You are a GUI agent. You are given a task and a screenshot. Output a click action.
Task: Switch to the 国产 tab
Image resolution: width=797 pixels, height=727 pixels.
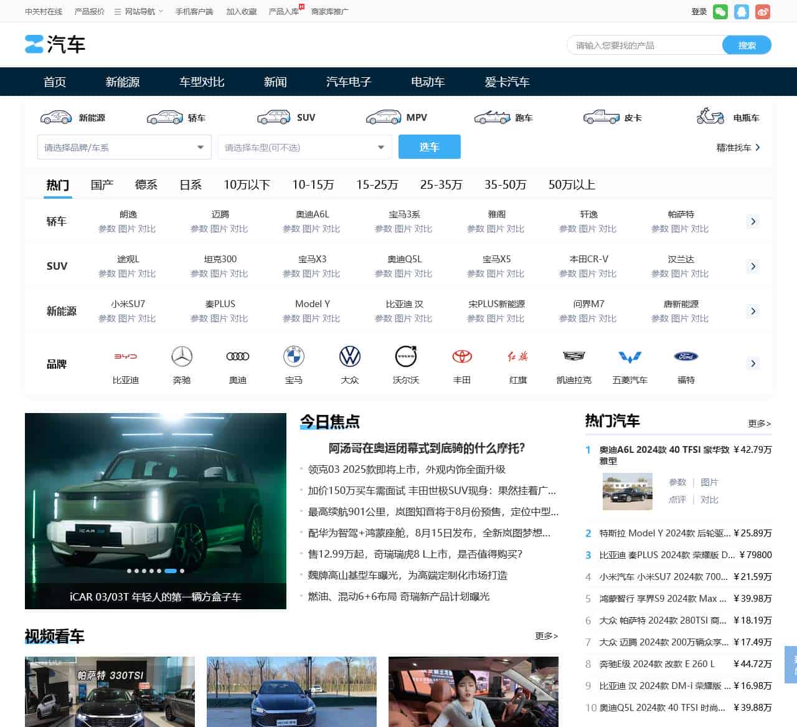(102, 184)
